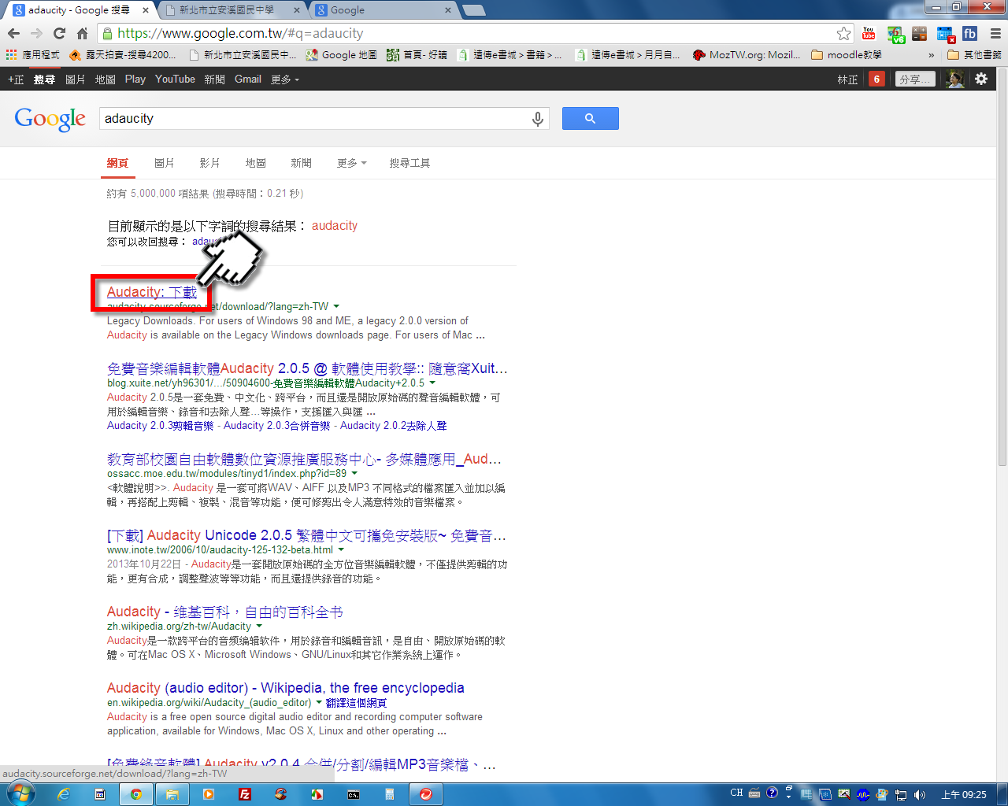The image size is (1008, 806).
Task: Open the FileZilla taskbar icon
Action: [x=245, y=794]
